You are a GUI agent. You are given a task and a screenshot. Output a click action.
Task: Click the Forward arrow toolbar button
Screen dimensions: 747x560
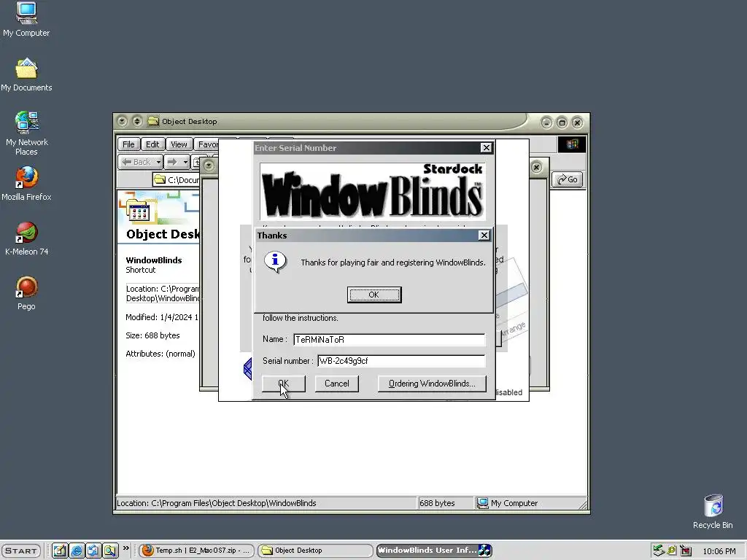172,162
